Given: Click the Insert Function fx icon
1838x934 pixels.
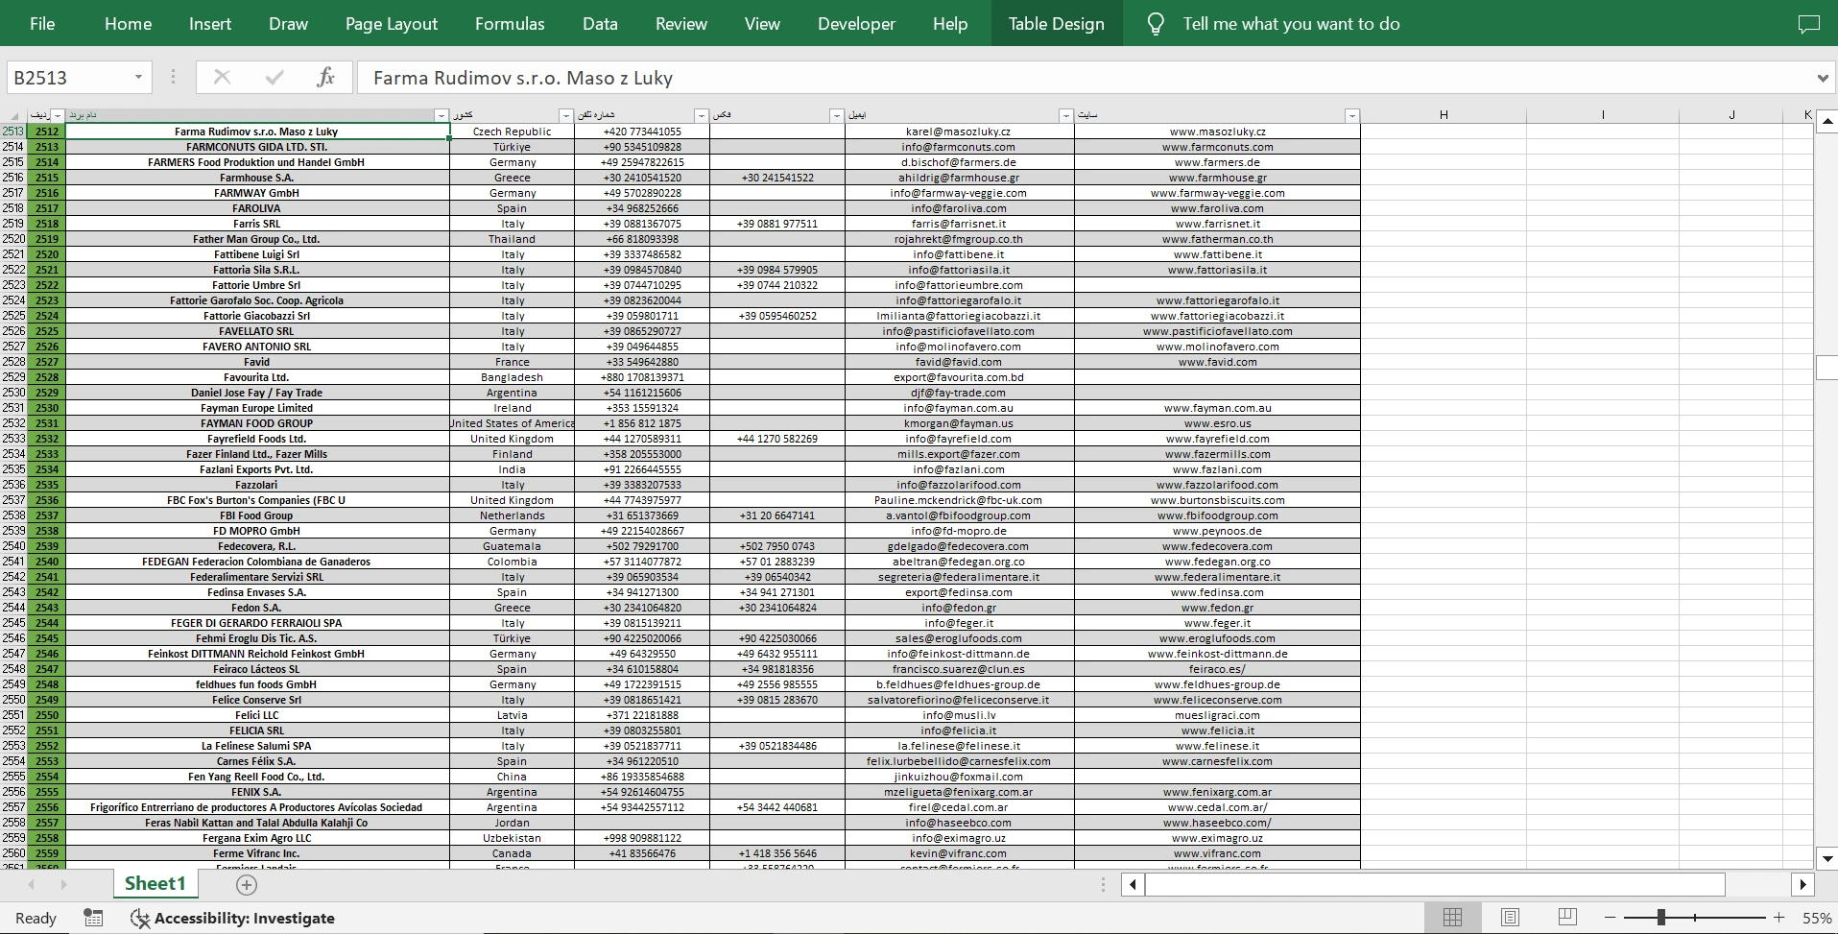Looking at the screenshot, I should click(x=325, y=78).
